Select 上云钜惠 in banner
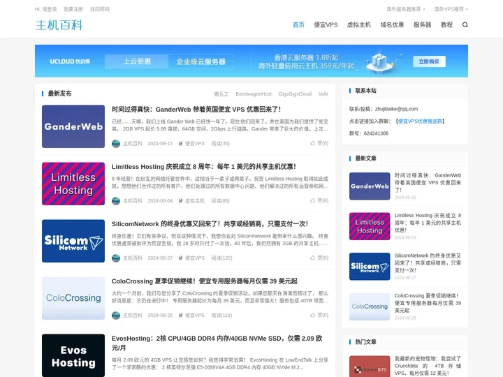The width and height of the screenshot is (503, 377). pos(137,61)
